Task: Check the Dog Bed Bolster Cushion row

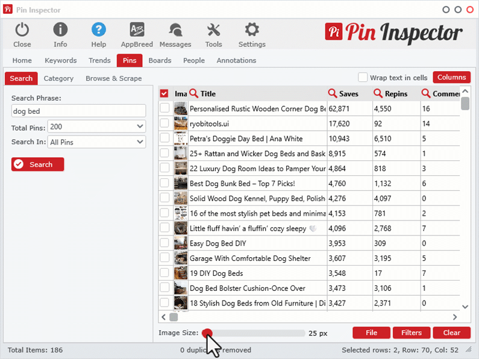Action: [x=164, y=287]
